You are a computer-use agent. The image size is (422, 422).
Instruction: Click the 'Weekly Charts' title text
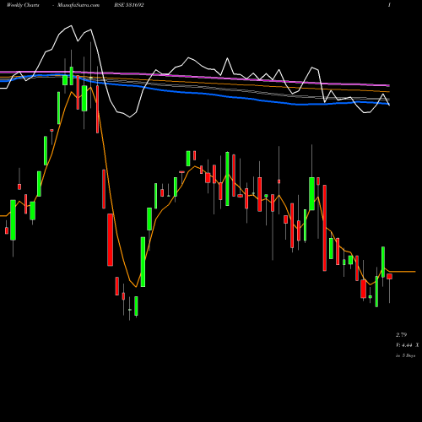(x=23, y=5)
